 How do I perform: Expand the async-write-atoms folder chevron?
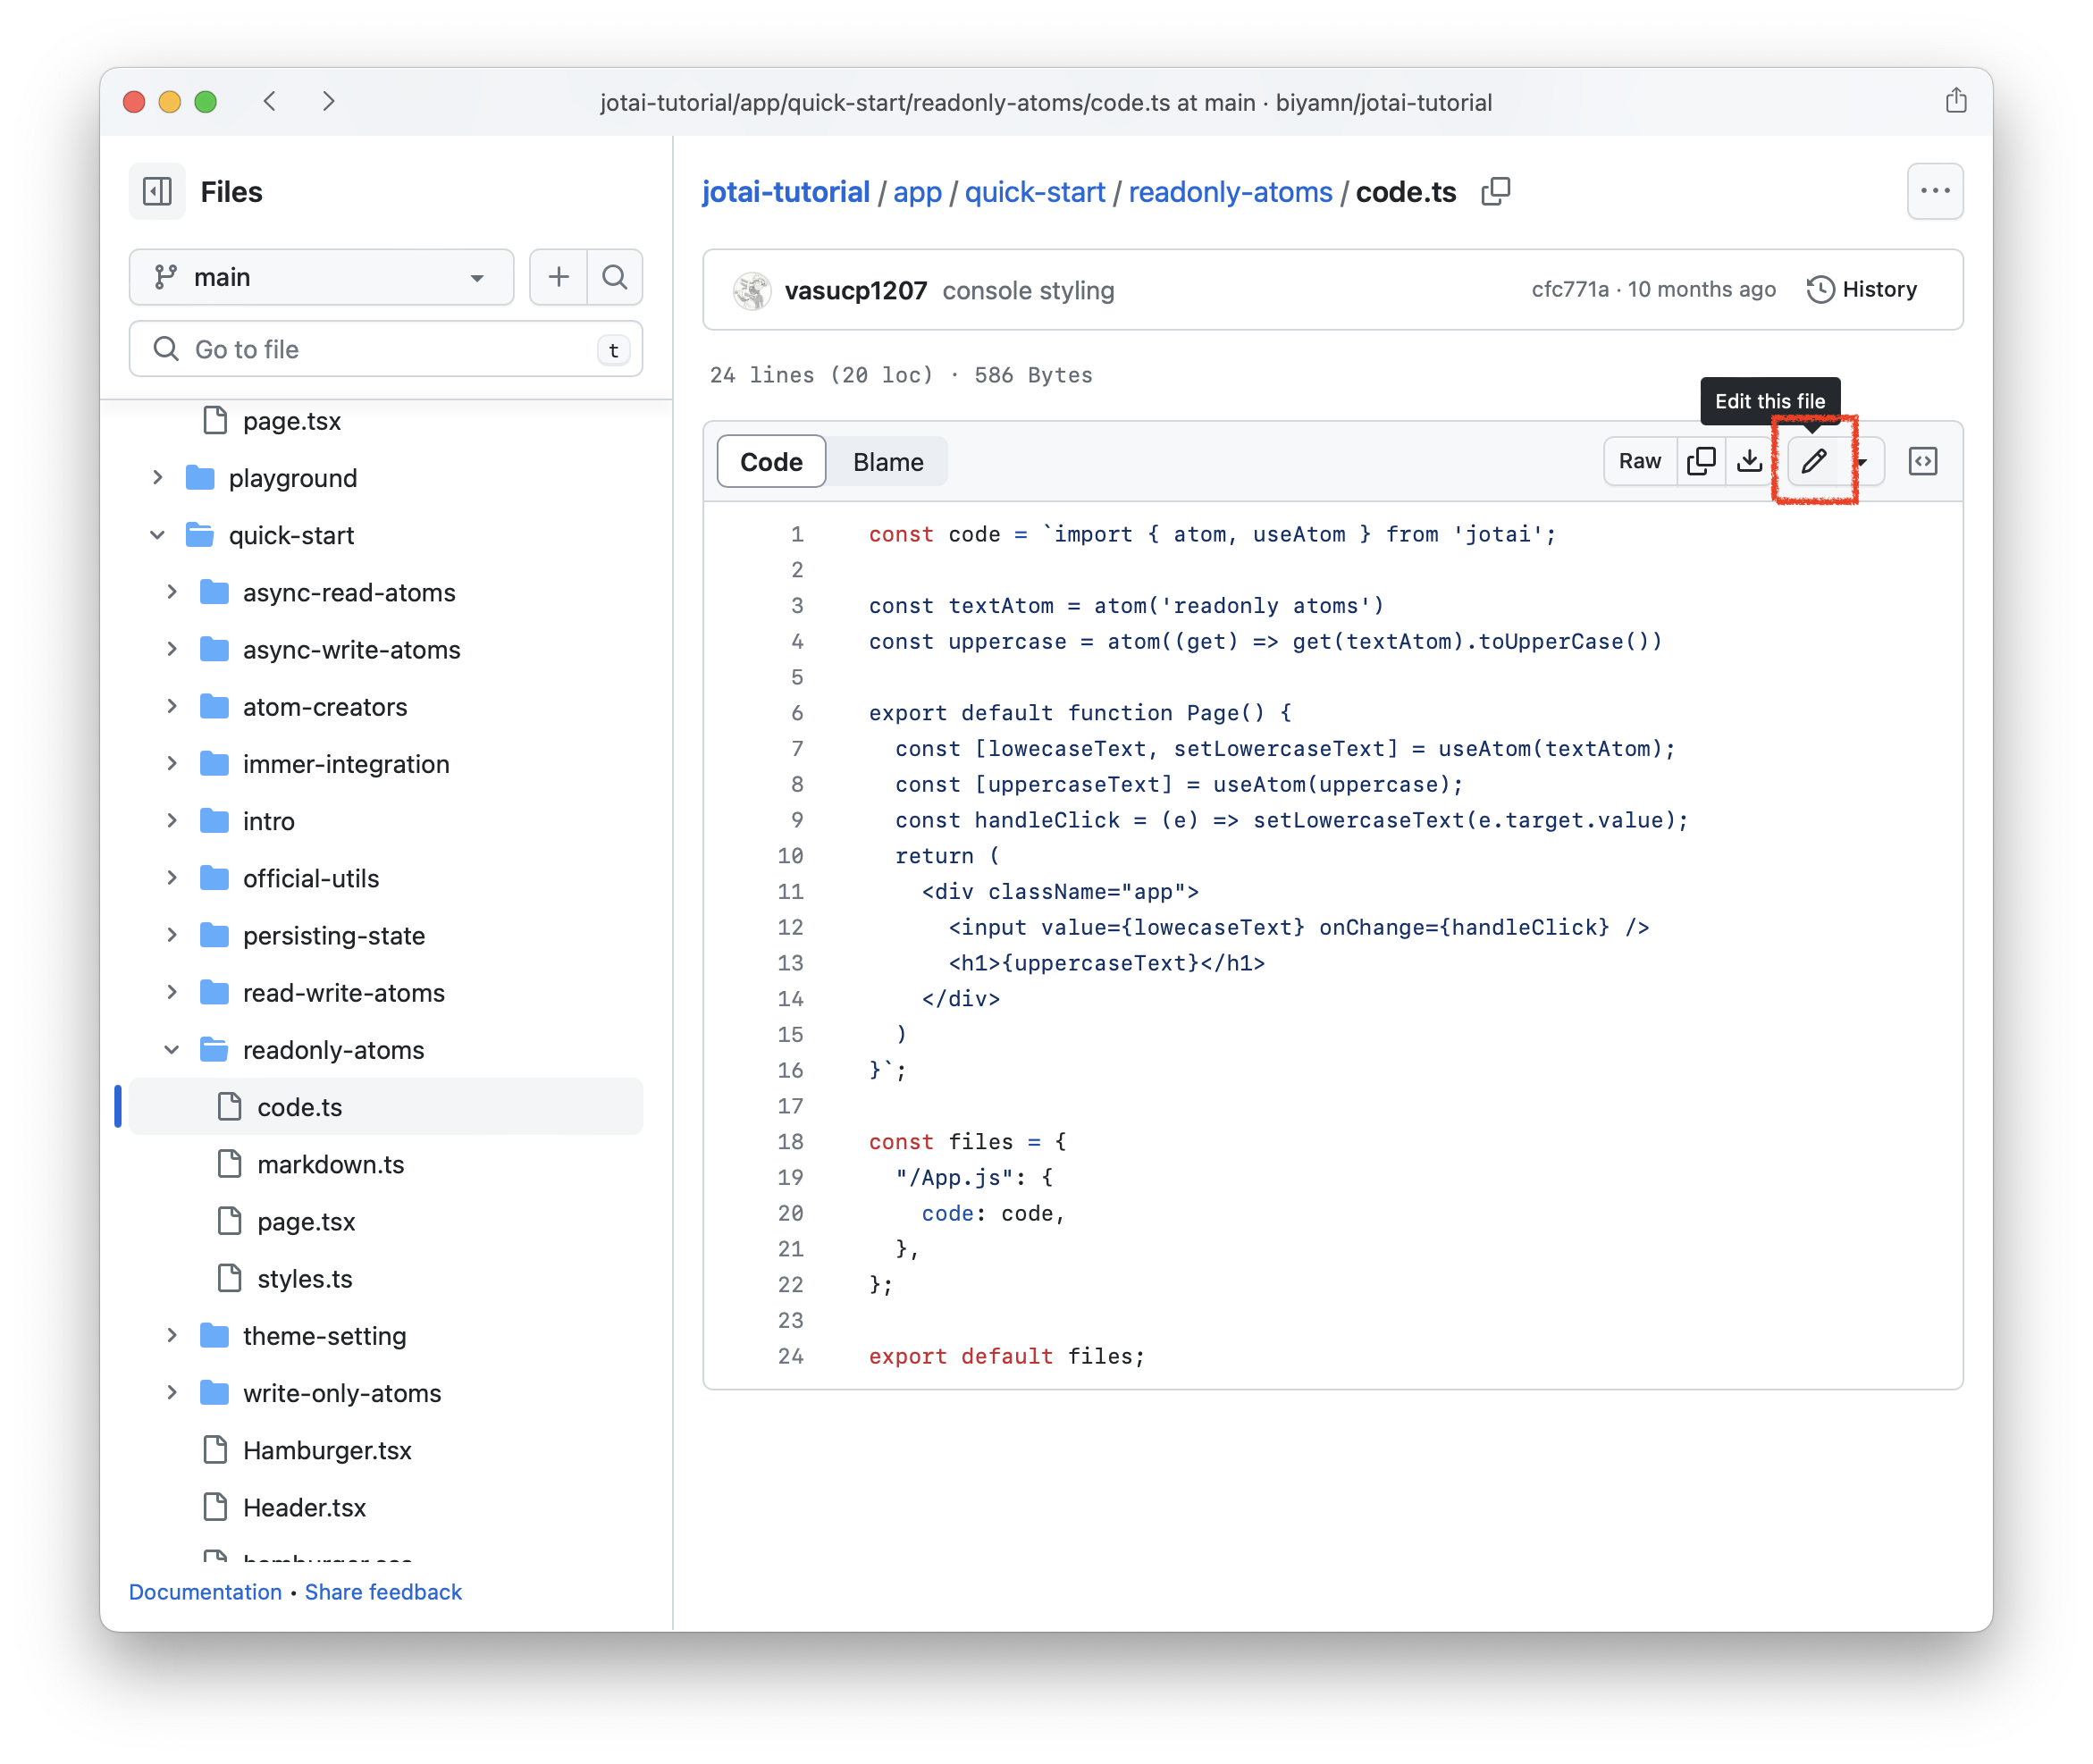point(172,649)
